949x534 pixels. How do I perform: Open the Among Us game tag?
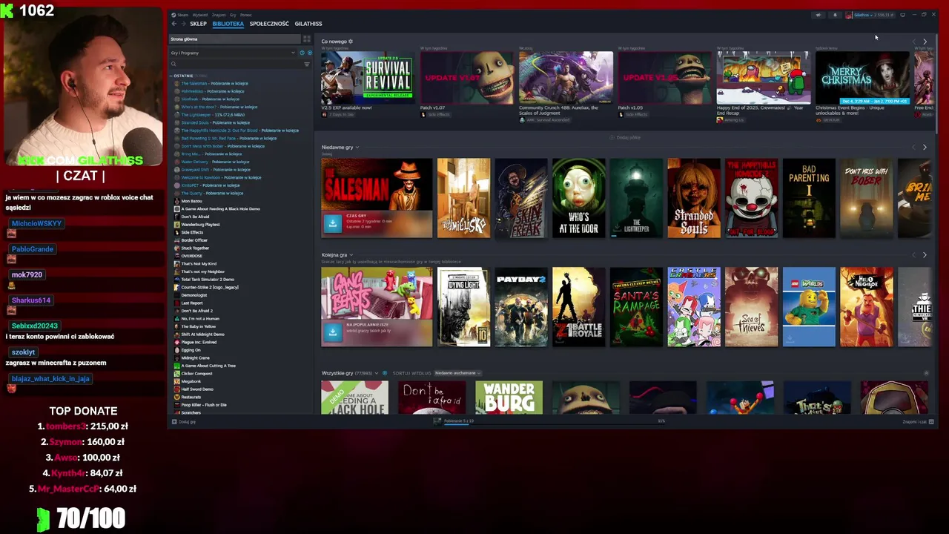(730, 120)
